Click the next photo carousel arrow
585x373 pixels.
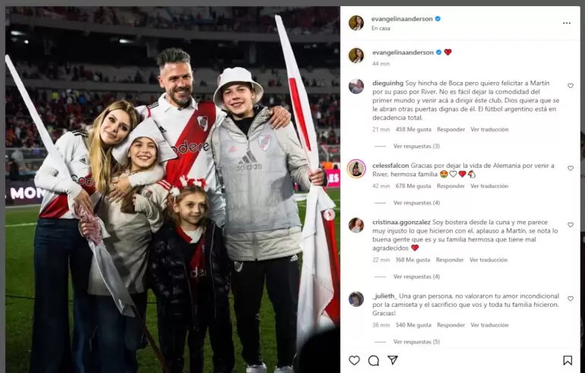point(329,215)
